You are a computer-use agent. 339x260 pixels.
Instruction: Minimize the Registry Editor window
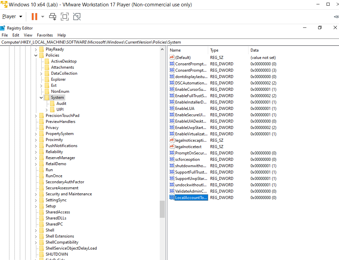[x=305, y=27]
